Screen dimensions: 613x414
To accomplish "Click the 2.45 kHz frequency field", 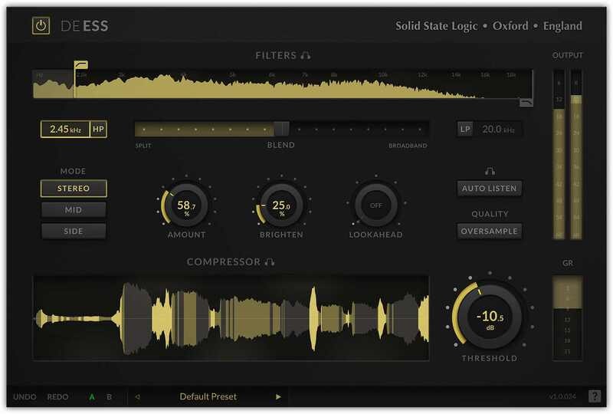I will point(65,129).
